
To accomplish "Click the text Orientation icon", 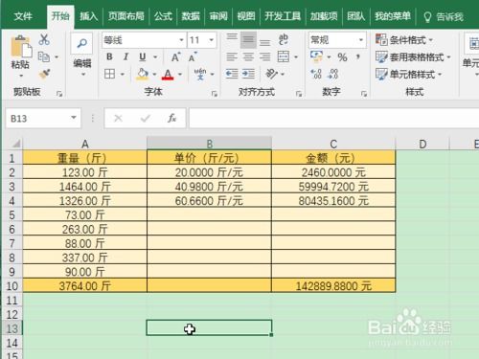I will tap(271, 74).
